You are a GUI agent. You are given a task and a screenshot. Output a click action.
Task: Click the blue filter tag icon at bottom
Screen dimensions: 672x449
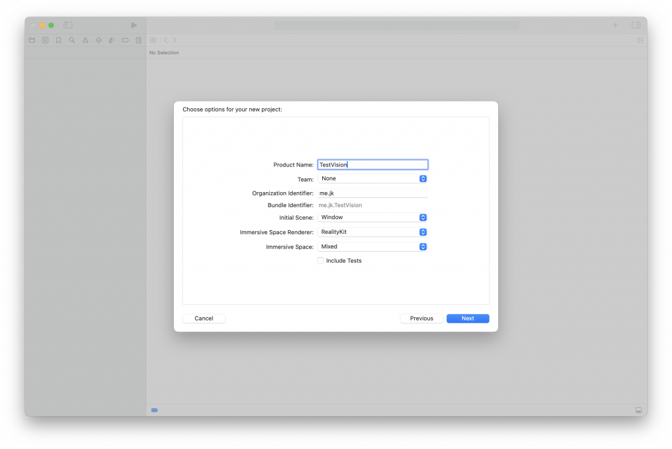[x=155, y=410]
